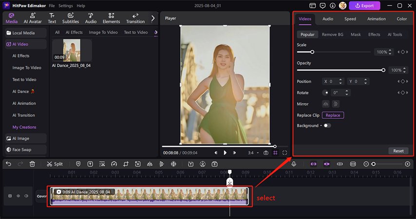Screen dimensions: 416x219
Task: Add a Position keyframe diamond
Action: click(x=403, y=81)
